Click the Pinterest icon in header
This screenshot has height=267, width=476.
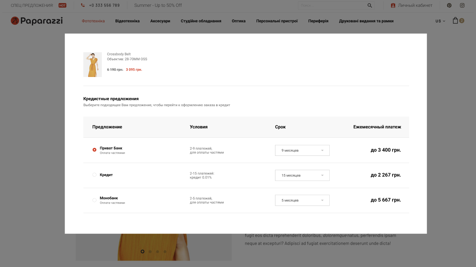[x=449, y=5]
